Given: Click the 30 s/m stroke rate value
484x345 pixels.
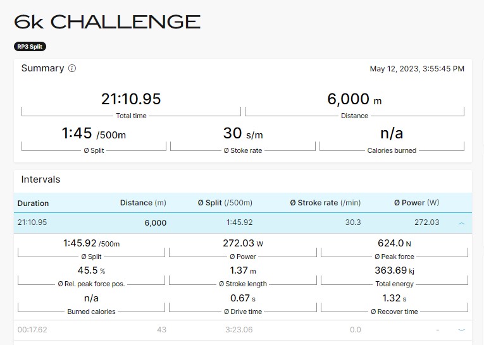Looking at the screenshot, I should (243, 133).
